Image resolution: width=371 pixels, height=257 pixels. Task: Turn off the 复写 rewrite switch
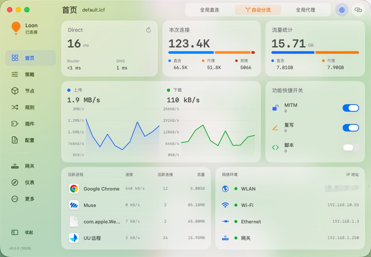tap(350, 128)
